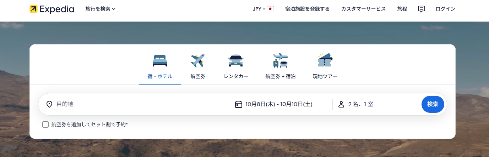This screenshot has height=157, width=489.
Task: Expand the 旅行を検索 menu
Action: 100,9
